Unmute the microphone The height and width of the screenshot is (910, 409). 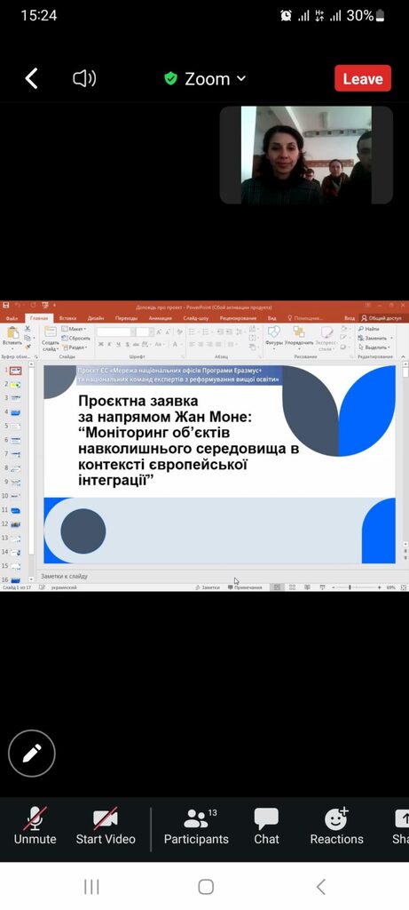[x=35, y=826]
